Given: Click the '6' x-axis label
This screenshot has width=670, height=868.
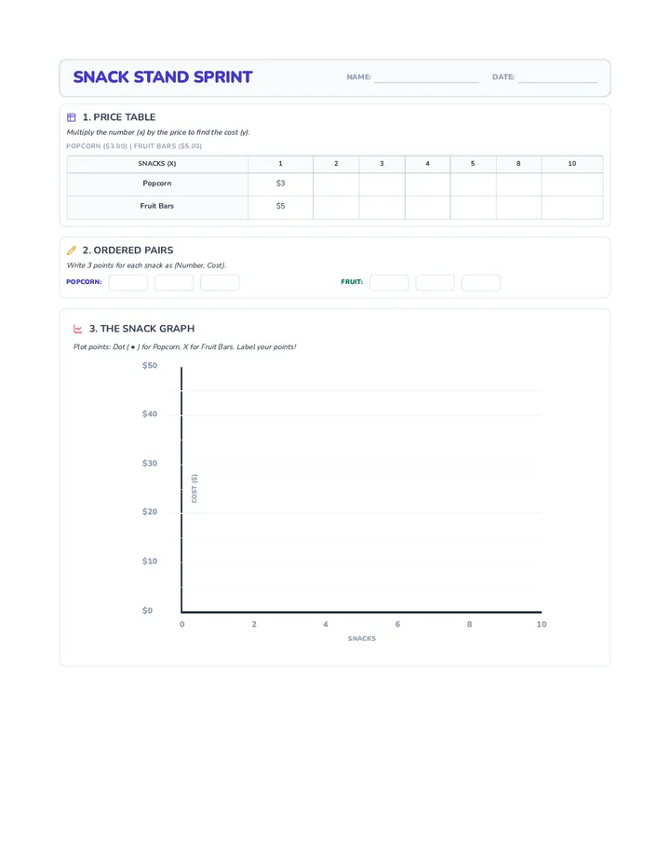Looking at the screenshot, I should click(397, 624).
